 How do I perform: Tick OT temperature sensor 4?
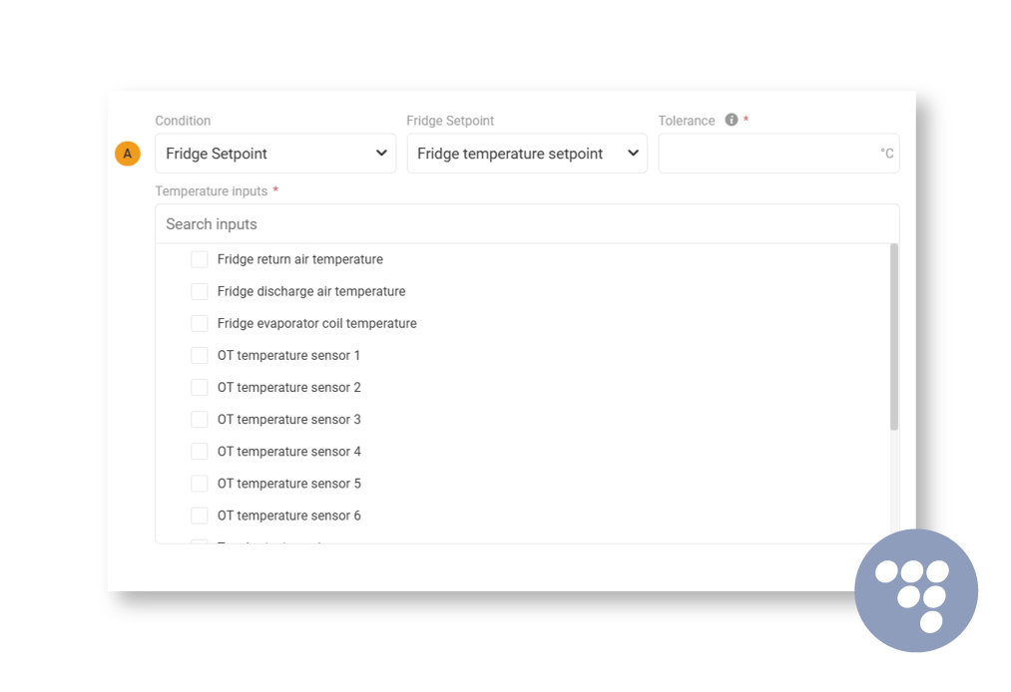click(x=200, y=451)
